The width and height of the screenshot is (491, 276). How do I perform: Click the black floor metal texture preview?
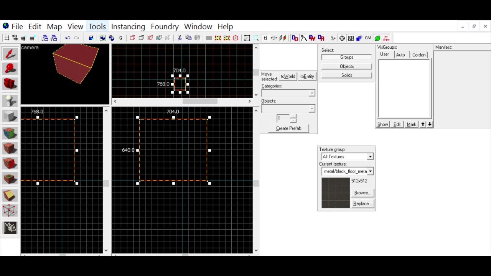pyautogui.click(x=336, y=193)
